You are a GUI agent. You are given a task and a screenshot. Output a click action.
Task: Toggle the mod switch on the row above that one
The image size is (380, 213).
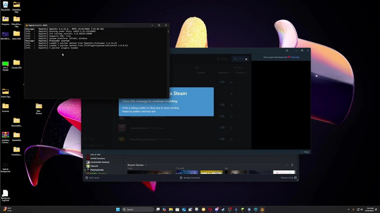[x=222, y=105]
